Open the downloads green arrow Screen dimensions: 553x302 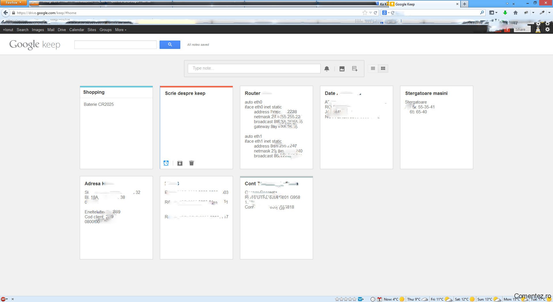(x=505, y=13)
